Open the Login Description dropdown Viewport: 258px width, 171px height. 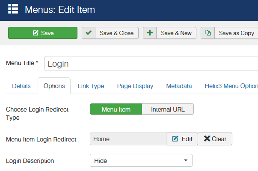141,161
